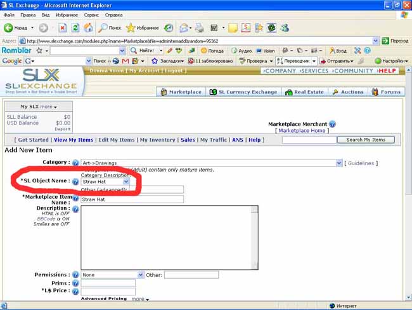Click help icon next to Description

tap(75, 210)
